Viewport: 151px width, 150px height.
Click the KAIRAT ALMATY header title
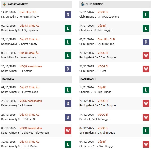click(x=18, y=4)
